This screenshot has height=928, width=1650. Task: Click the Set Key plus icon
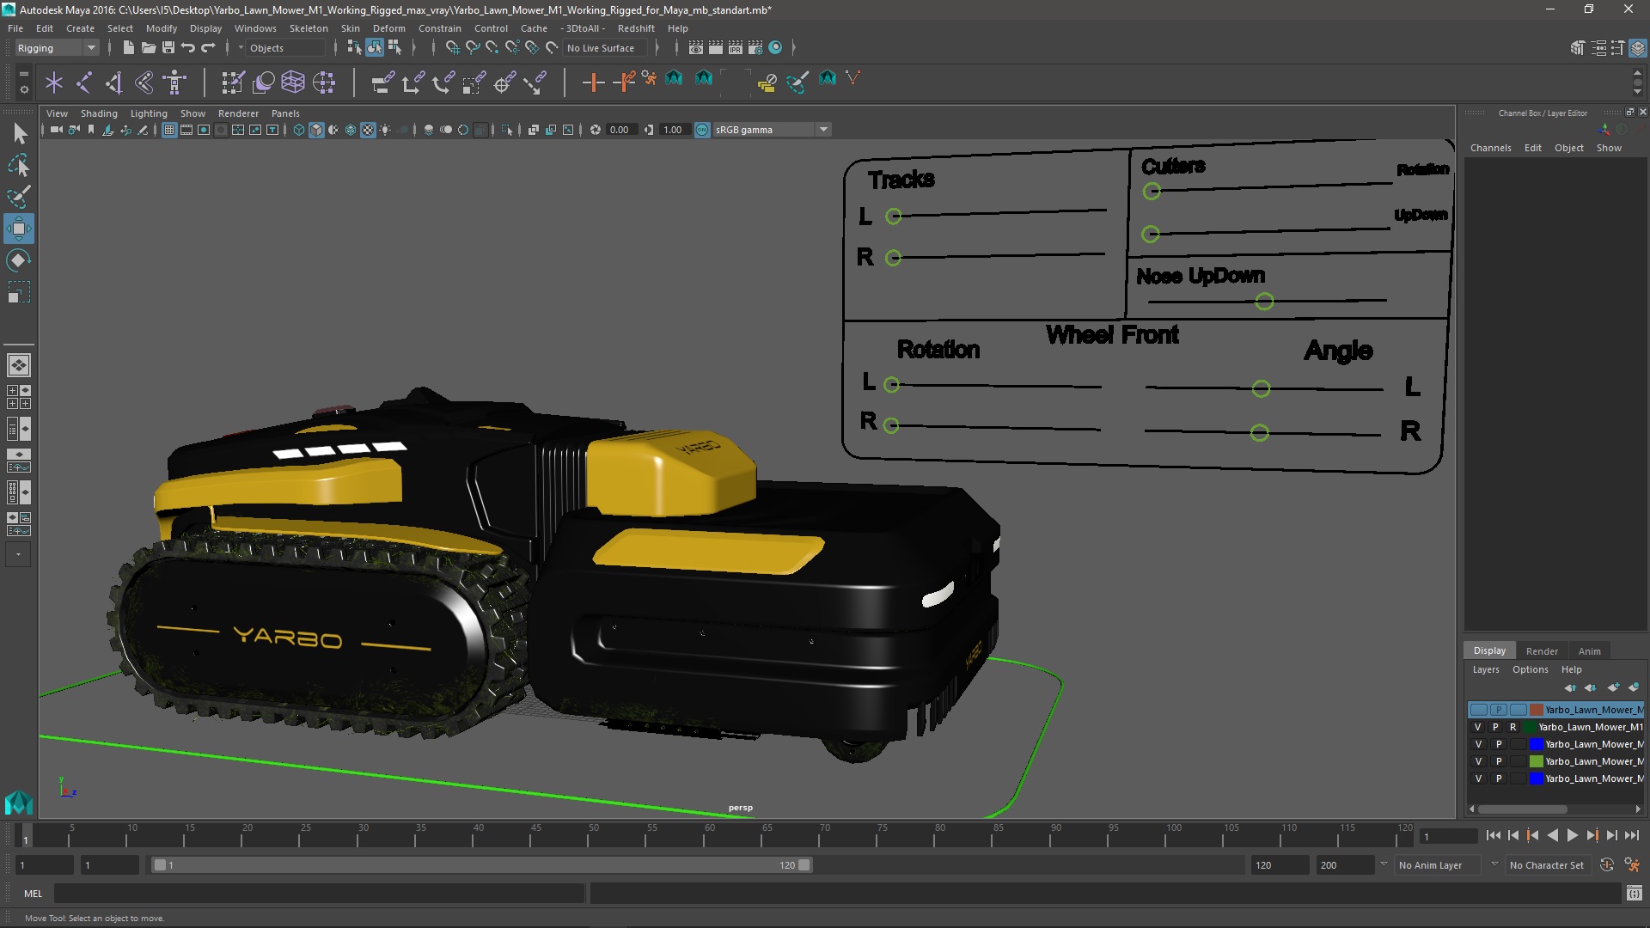593,82
